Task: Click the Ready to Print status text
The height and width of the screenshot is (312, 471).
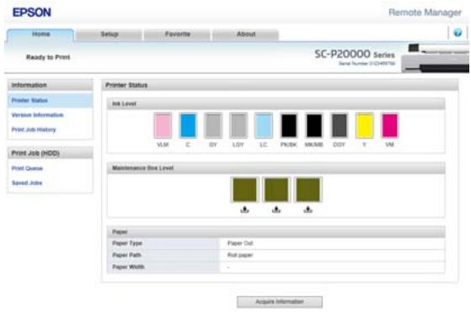Action: 48,57
